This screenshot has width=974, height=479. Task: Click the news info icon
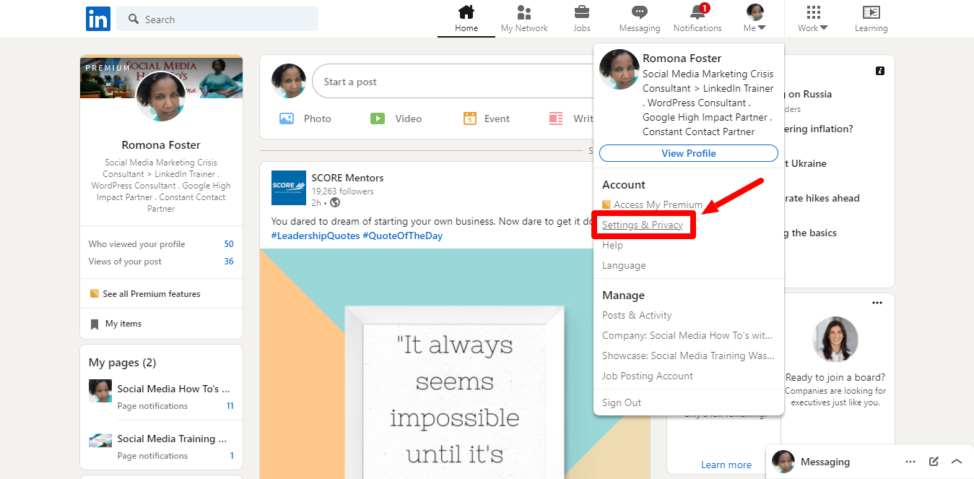(879, 71)
